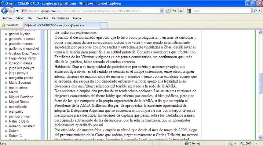The height and width of the screenshot is (146, 263).
Task: Select contact martin arima
Action: tap(18, 87)
